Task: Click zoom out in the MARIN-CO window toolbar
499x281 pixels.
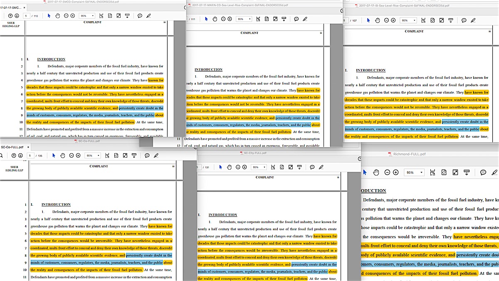Action: [223, 19]
